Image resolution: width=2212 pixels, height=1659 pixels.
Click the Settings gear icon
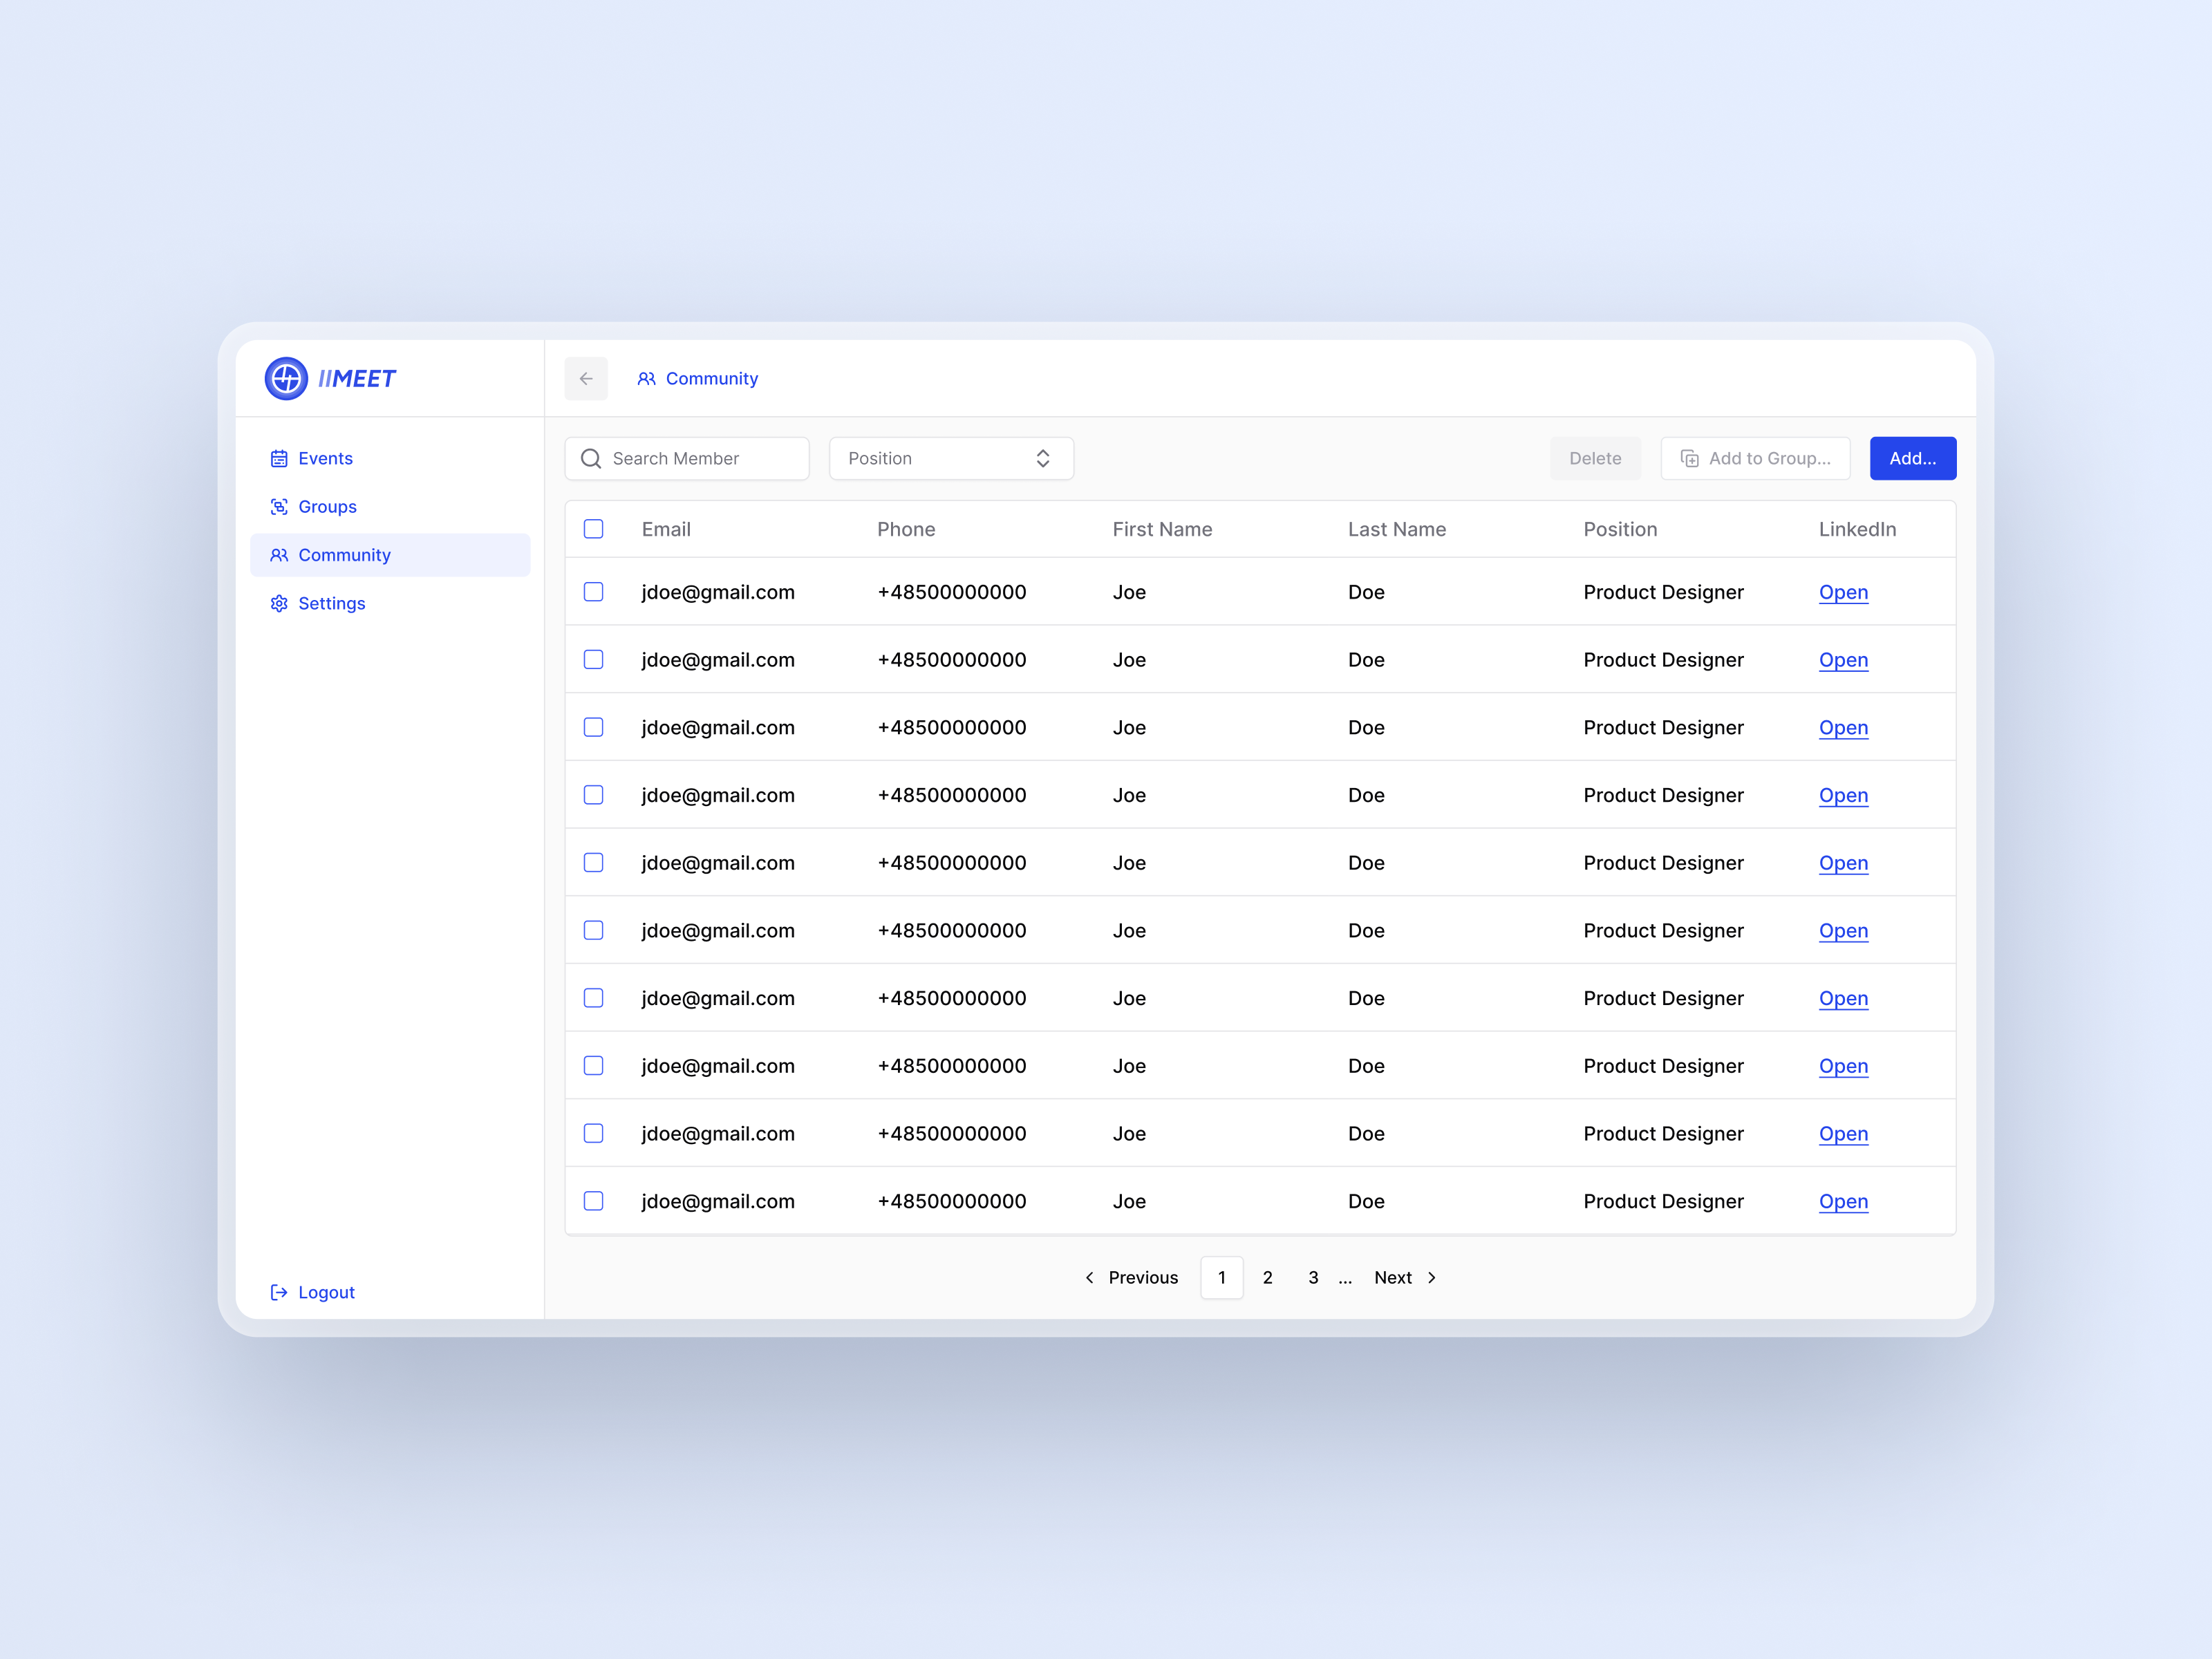pos(279,603)
